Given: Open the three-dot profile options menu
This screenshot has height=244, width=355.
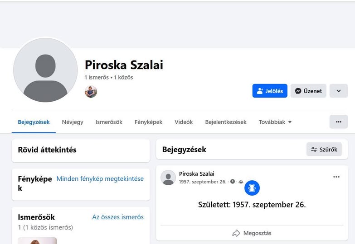Looking at the screenshot, I should tap(339, 122).
